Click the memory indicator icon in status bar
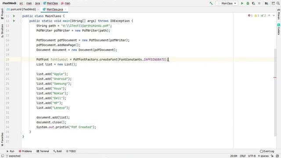Image resolution: width=281 pixels, height=158 pixels. (x=277, y=156)
